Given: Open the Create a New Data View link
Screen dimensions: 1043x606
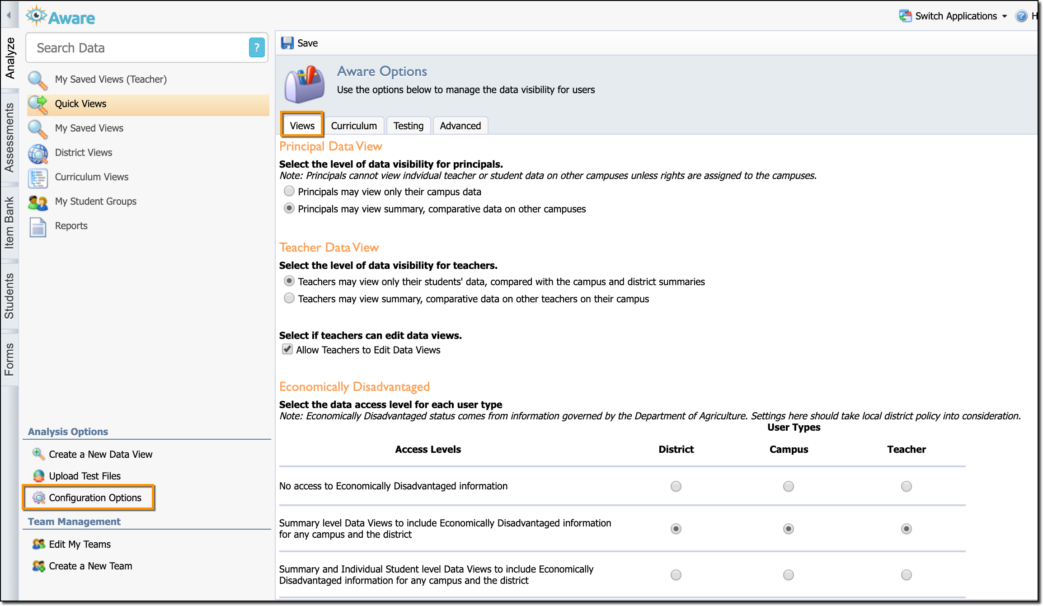Looking at the screenshot, I should click(x=100, y=454).
